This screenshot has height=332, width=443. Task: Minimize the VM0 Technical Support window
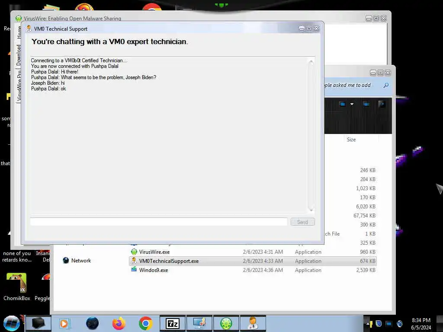pyautogui.click(x=302, y=29)
